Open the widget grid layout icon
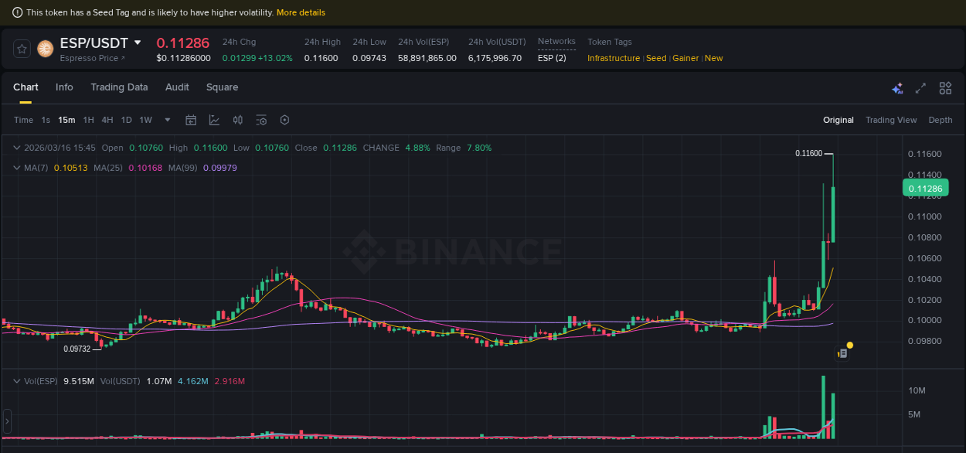966x453 pixels. pos(944,88)
